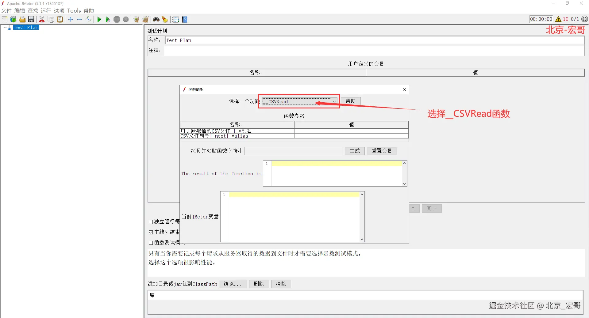Screen dimensions: 589x318
Task: Click inside the 当前JMeter变量 text area
Action: click(x=294, y=217)
